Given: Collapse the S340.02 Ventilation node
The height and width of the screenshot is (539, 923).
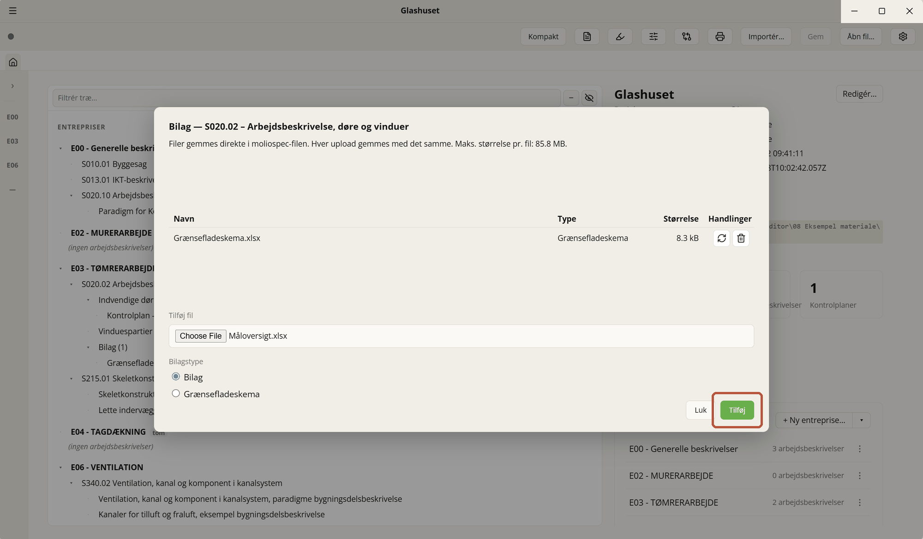Looking at the screenshot, I should coord(72,483).
